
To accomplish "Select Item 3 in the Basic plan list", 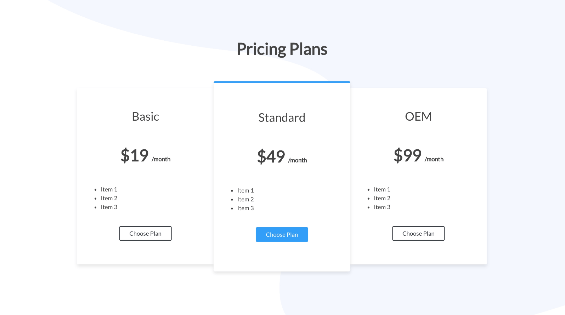I will click(109, 207).
